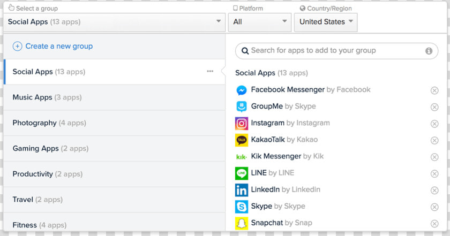Open the Select a group dropdown
The height and width of the screenshot is (236, 450).
pos(114,22)
